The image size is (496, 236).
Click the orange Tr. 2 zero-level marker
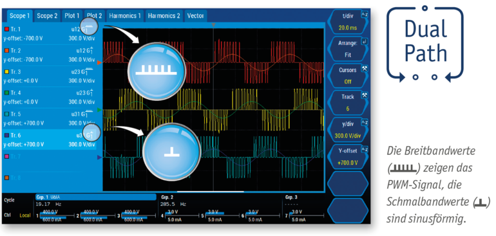pos(100,63)
